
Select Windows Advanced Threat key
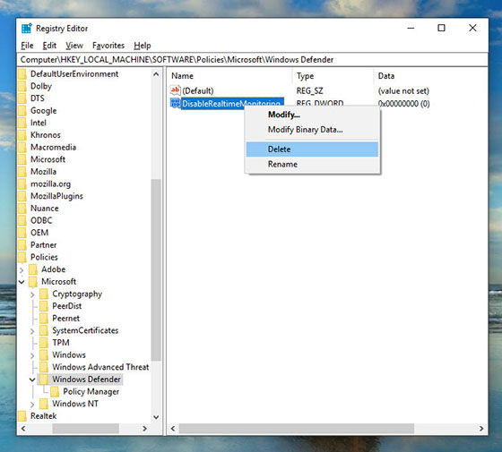100,367
